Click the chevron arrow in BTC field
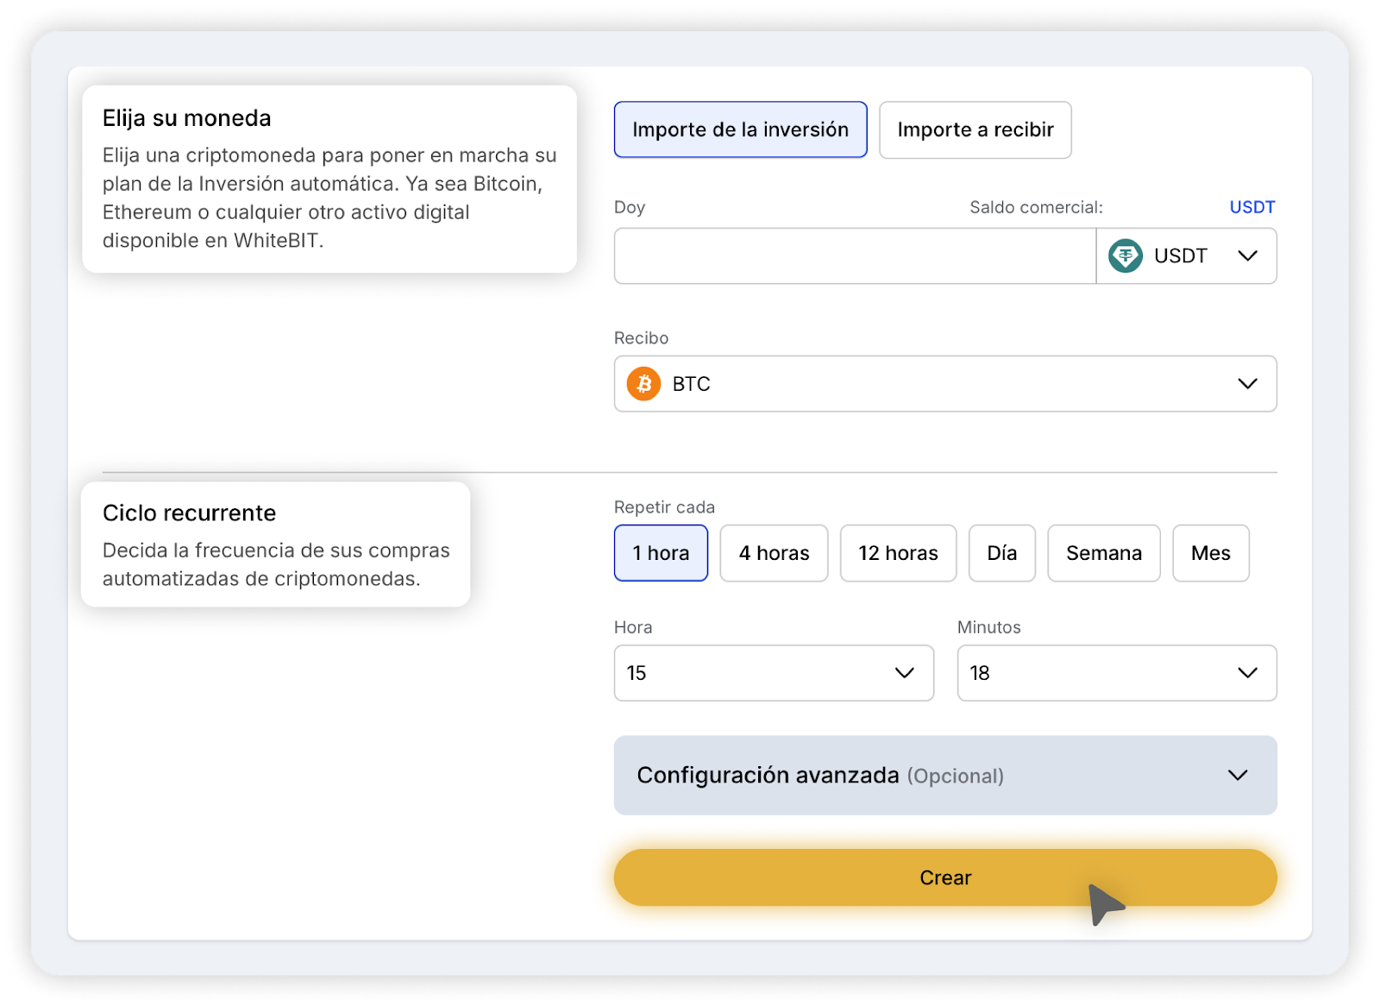 (1247, 384)
